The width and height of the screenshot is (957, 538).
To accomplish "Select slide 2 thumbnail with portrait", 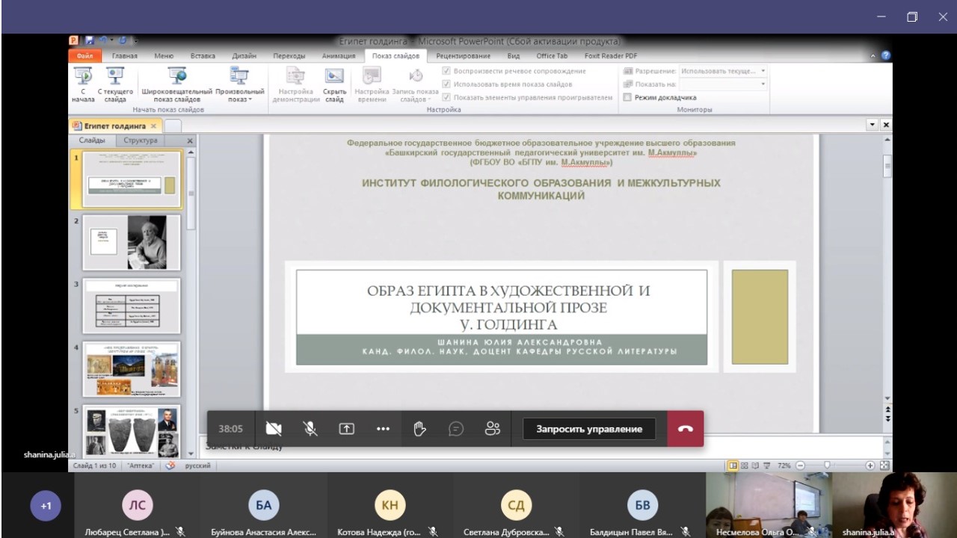I will [x=132, y=242].
